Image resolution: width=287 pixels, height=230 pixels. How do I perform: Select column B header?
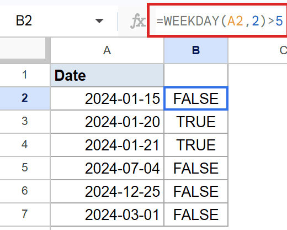[196, 50]
